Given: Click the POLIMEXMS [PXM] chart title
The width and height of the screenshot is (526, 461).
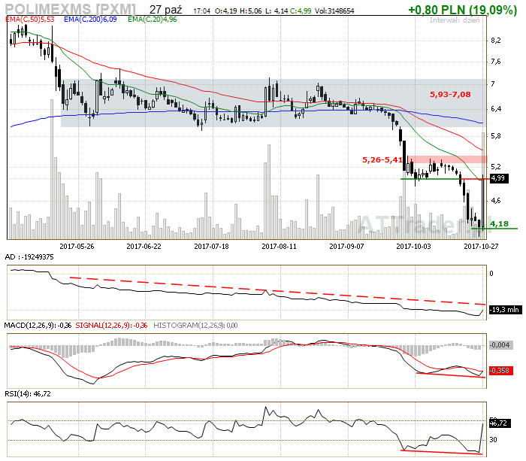Looking at the screenshot, I should 71,8.
